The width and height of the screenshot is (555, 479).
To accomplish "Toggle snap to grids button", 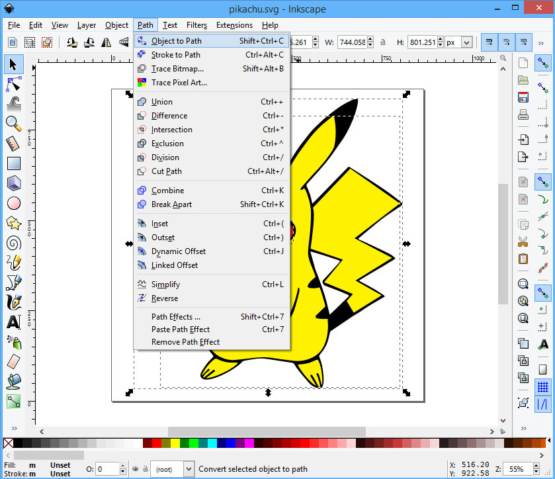I will click(542, 387).
